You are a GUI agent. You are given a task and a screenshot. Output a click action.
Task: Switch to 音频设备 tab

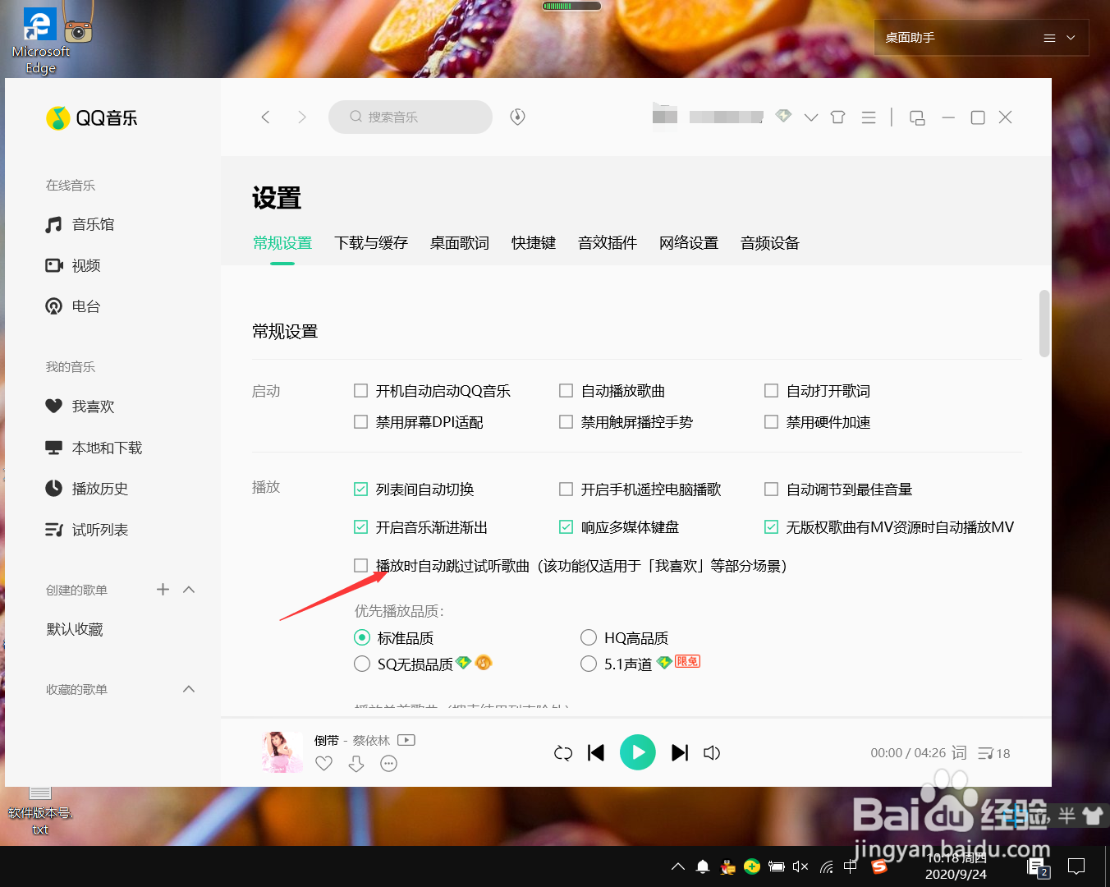coord(770,243)
